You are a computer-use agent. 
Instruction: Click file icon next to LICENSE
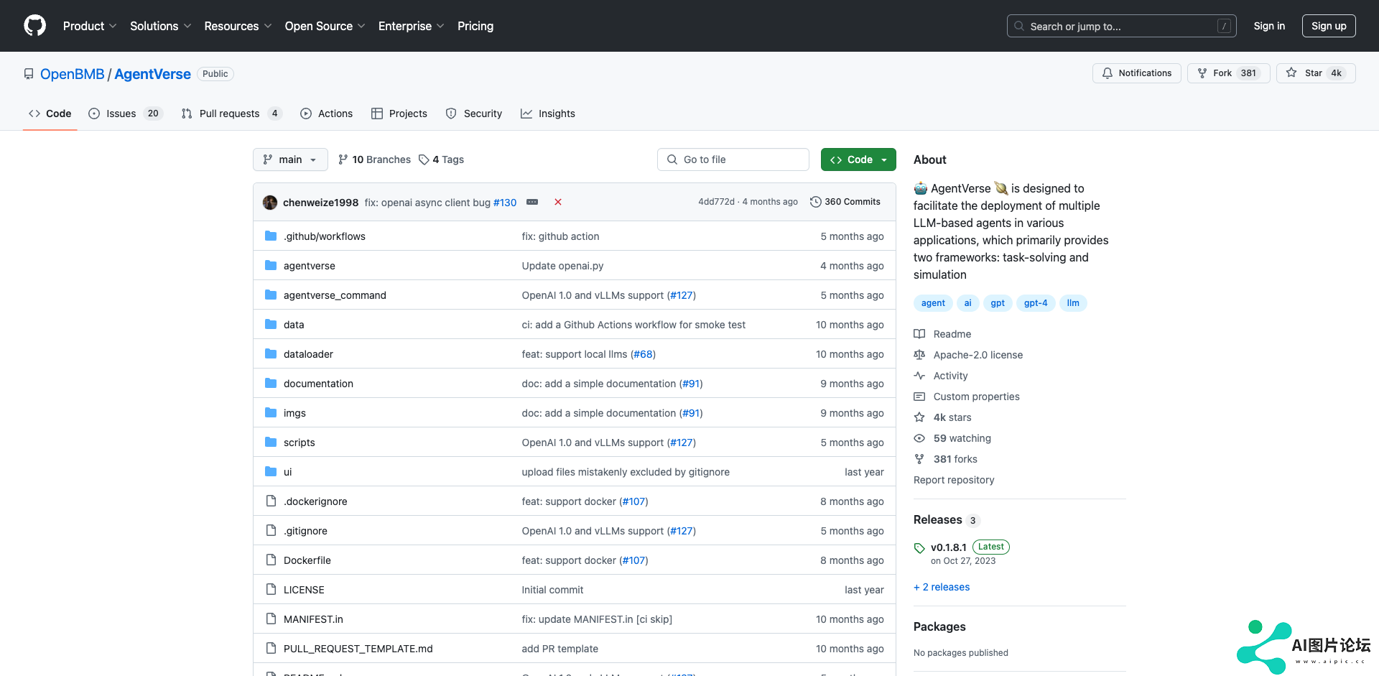click(271, 589)
